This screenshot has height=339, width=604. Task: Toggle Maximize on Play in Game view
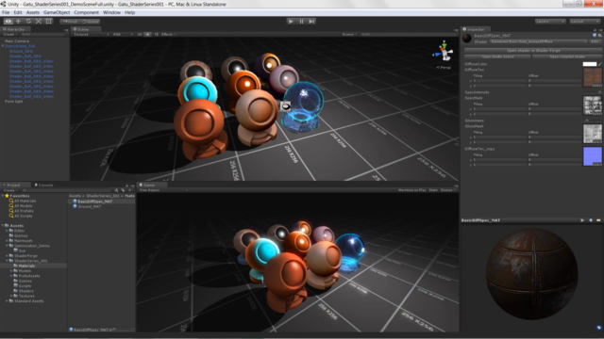coord(411,190)
